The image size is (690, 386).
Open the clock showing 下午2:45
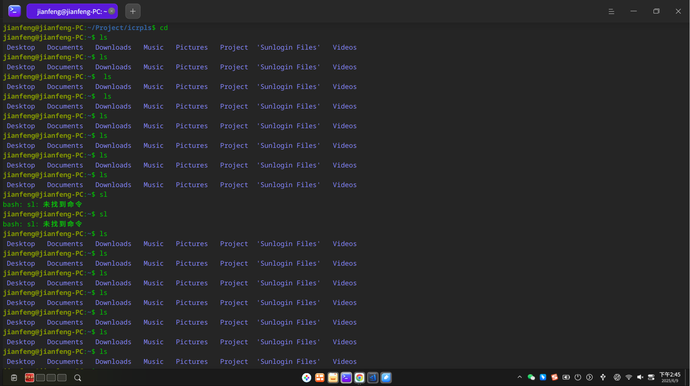tap(670, 377)
